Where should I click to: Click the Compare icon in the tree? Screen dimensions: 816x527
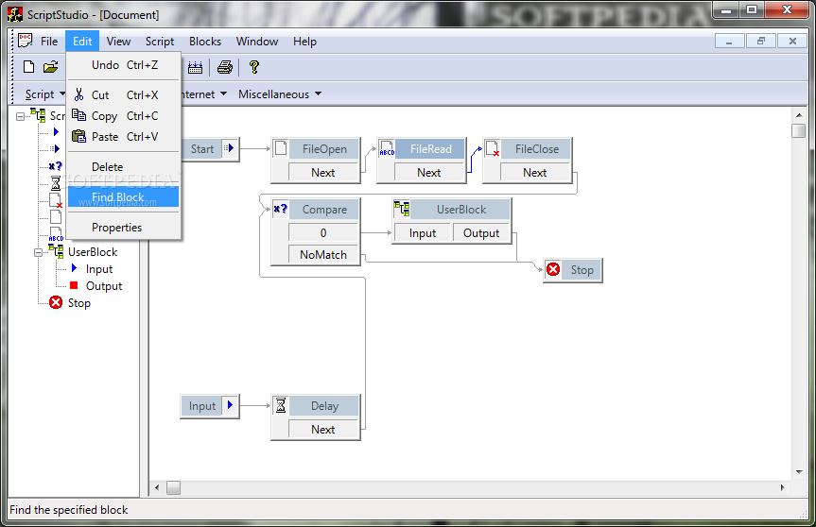coord(56,166)
